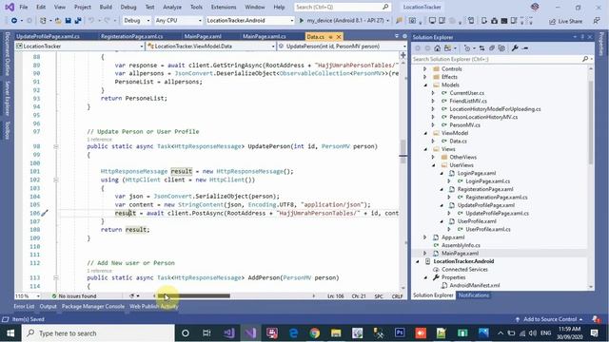Viewport: 609px width, 342px height.
Task: Open the Package Manager Console tab
Action: pos(93,306)
